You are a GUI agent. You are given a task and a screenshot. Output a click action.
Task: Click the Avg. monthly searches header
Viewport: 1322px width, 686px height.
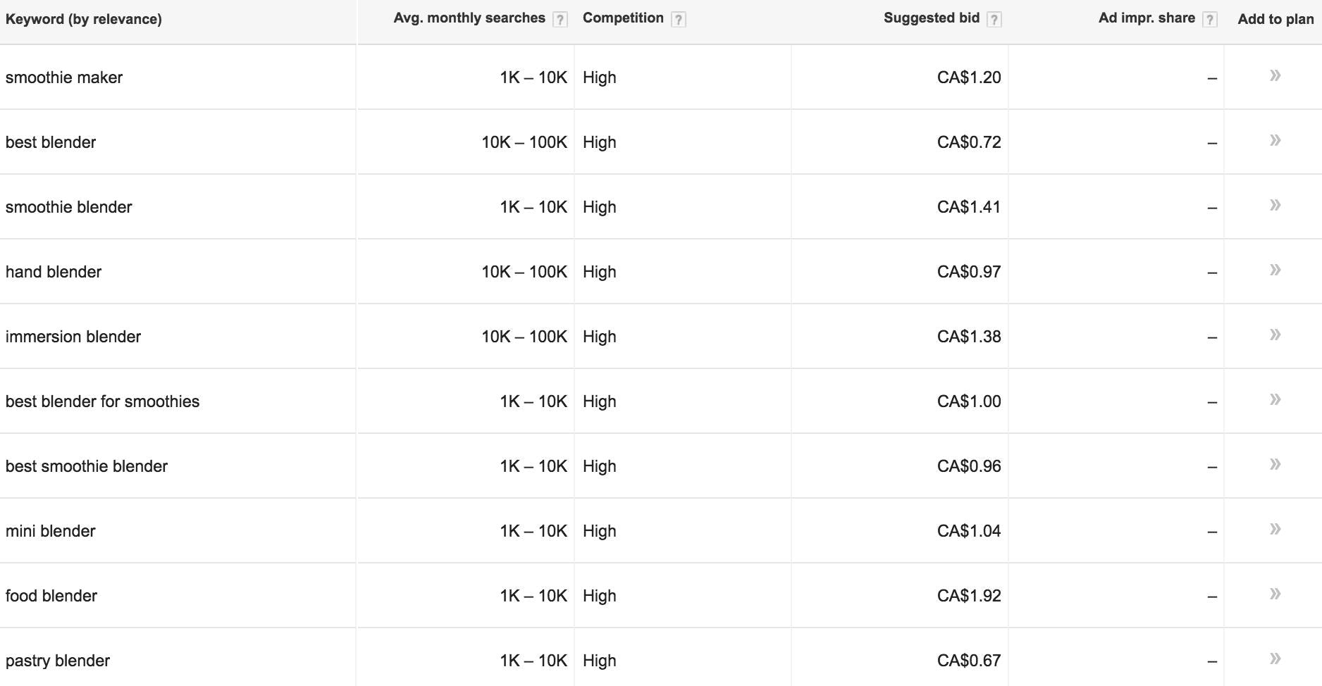tap(469, 18)
